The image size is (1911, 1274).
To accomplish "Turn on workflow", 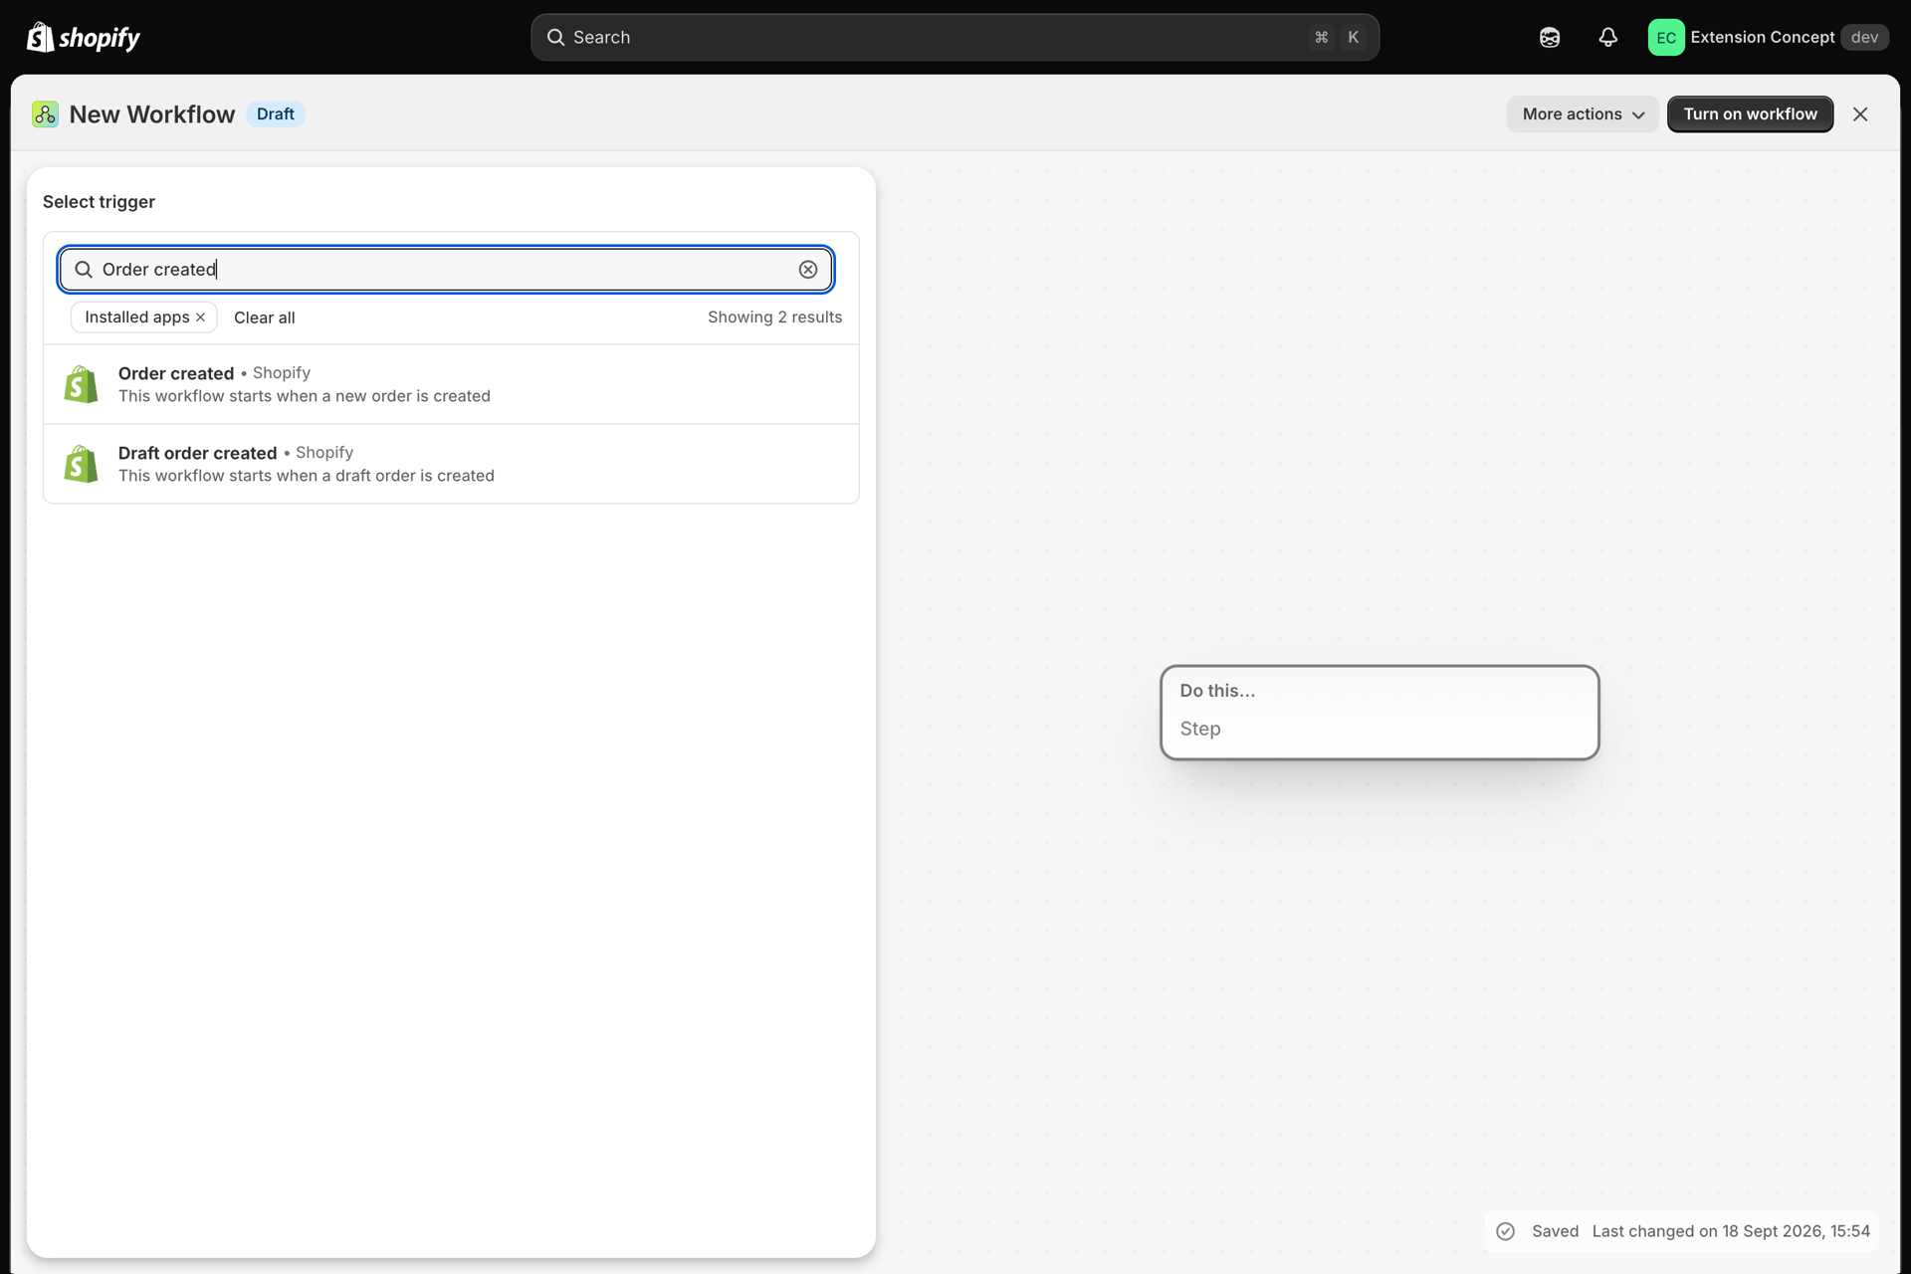I will [1750, 114].
